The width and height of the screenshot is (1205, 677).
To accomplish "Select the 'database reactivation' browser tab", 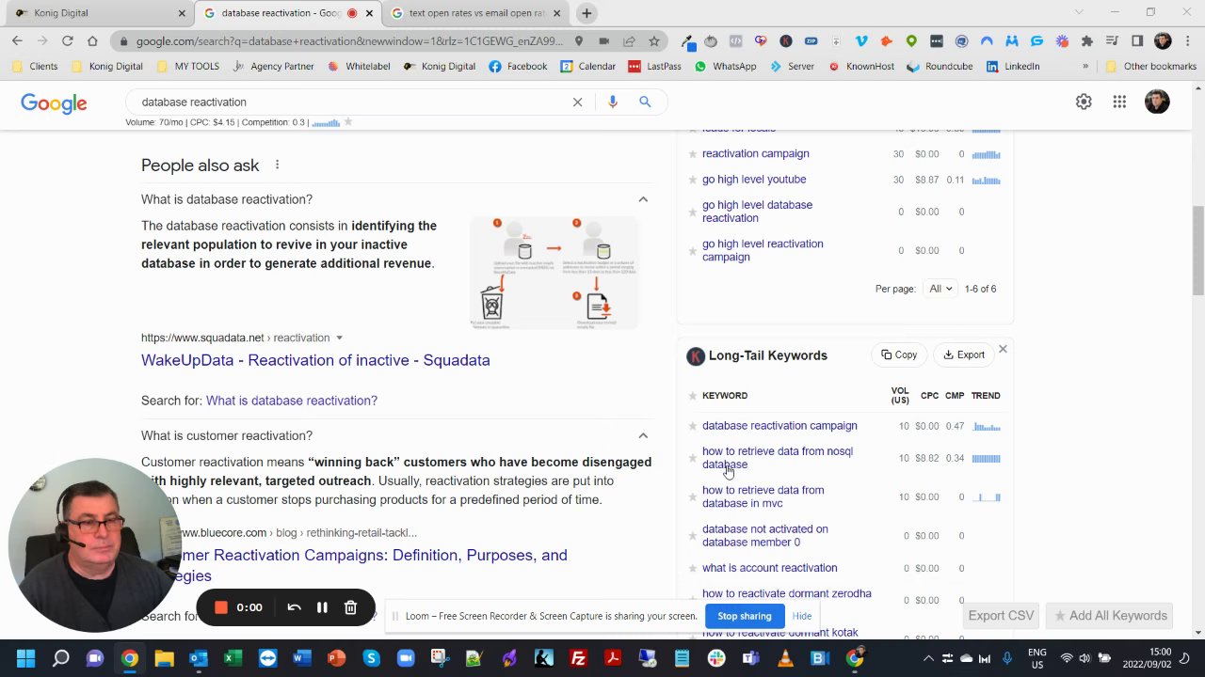I will pyautogui.click(x=288, y=13).
